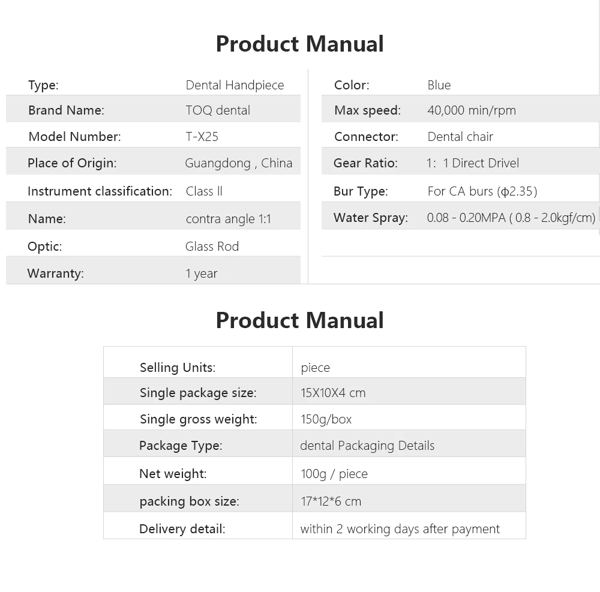Image resolution: width=600 pixels, height=592 pixels.
Task: Click the 1:1 Direct Drive gear ratio
Action: tap(473, 163)
